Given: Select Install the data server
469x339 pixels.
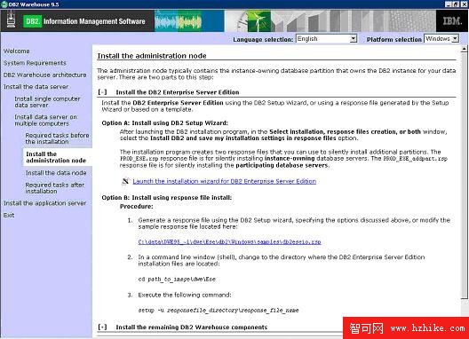Looking at the screenshot, I should pos(36,87).
